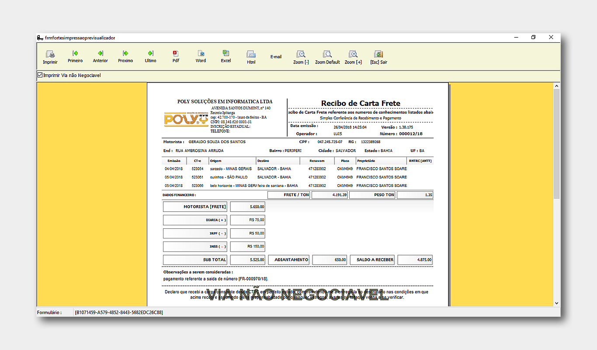Click the MOTORISTA [FRETE] value 5.650,00
The height and width of the screenshot is (350, 597).
coord(247,206)
